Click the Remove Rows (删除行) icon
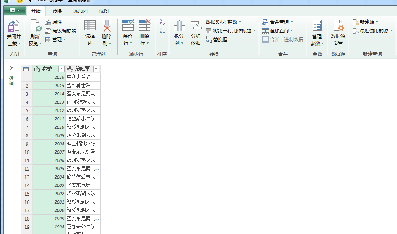 point(145,25)
